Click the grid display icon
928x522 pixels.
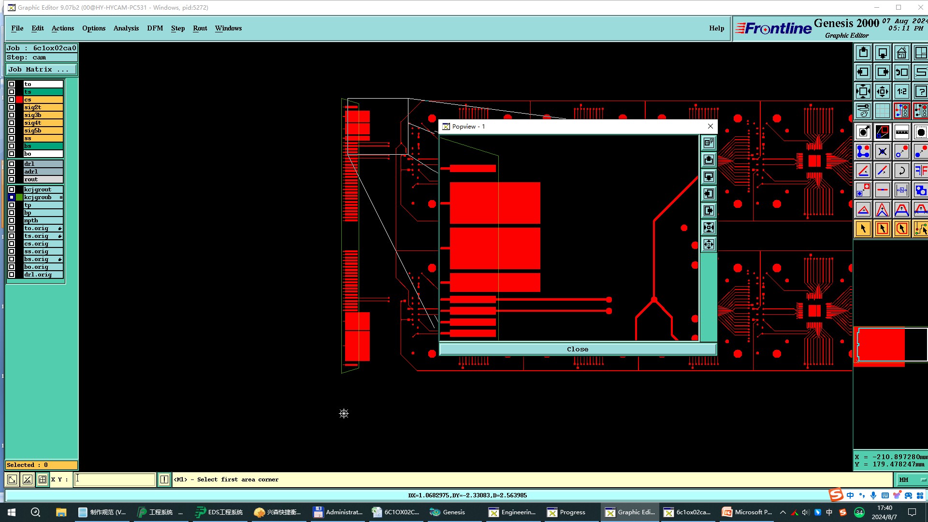click(882, 111)
